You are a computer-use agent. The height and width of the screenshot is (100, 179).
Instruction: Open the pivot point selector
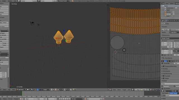[32, 89]
